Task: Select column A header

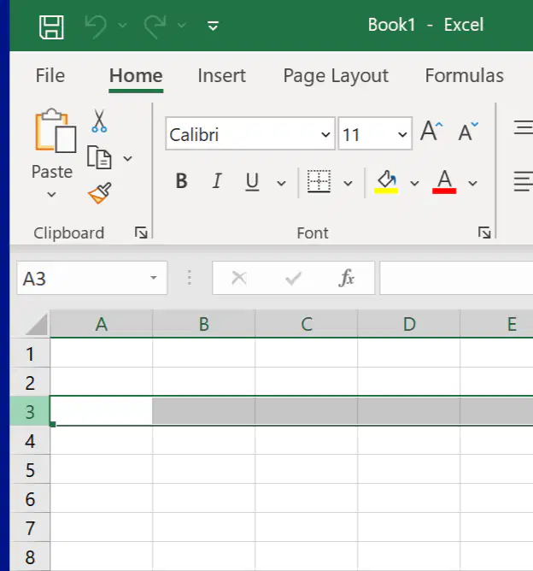Action: 102,324
